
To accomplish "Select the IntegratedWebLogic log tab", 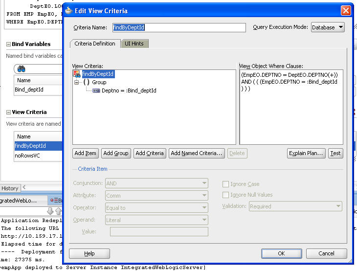I will tap(23, 201).
